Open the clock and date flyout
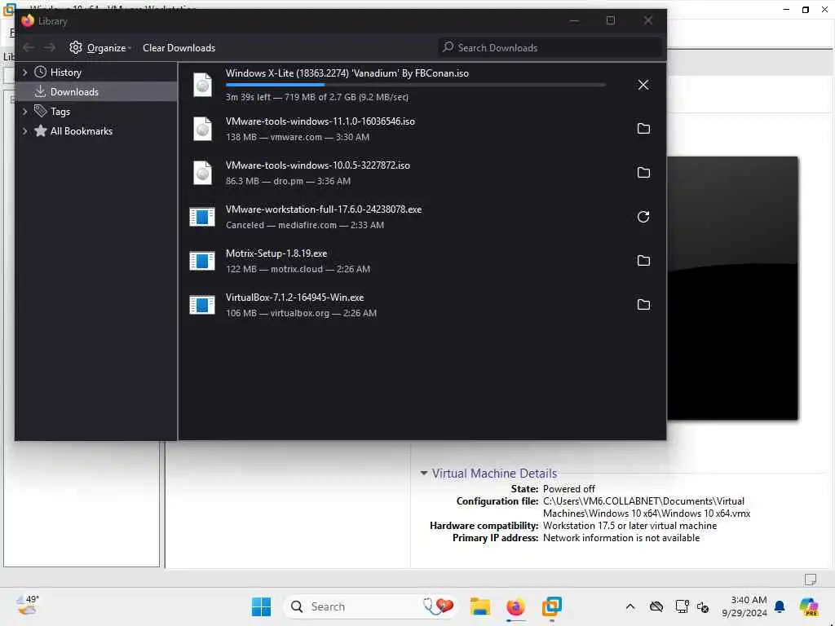Viewport: 835px width, 626px height. tap(744, 606)
